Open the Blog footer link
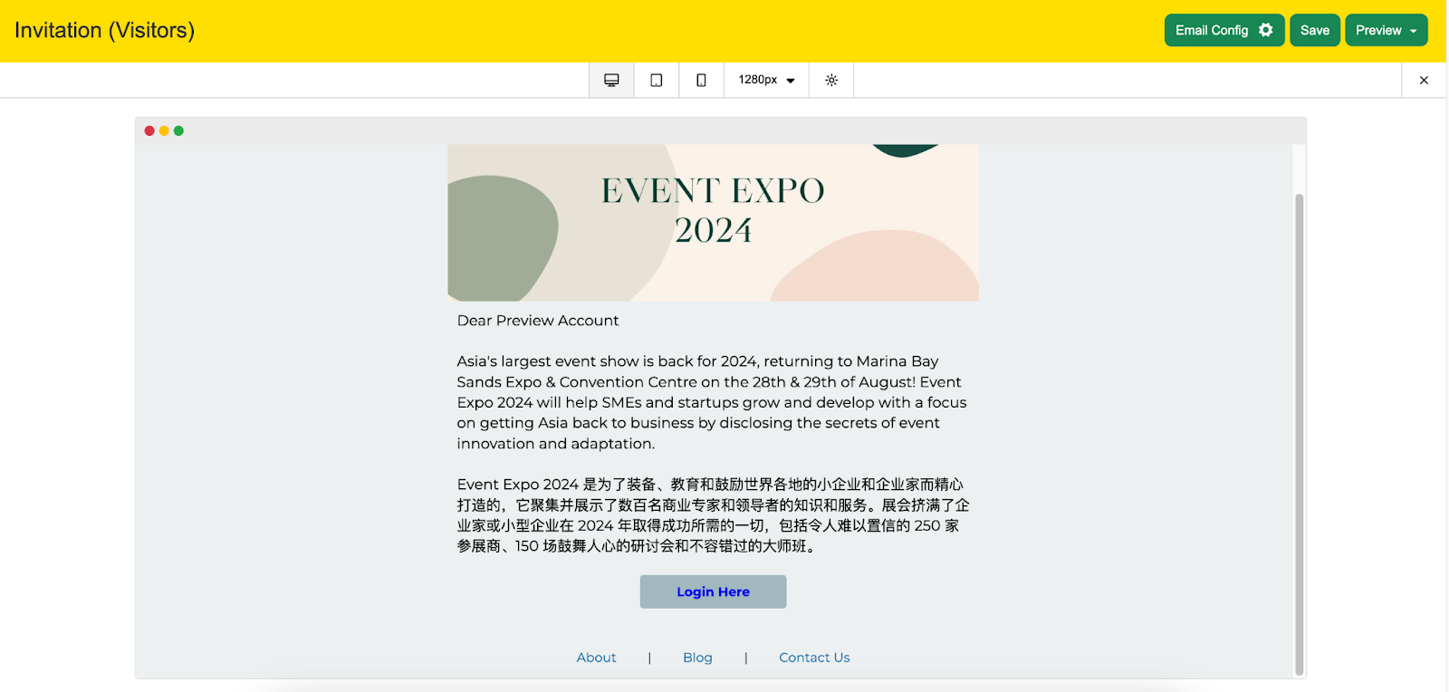Viewport: 1449px width, 692px height. click(x=697, y=658)
